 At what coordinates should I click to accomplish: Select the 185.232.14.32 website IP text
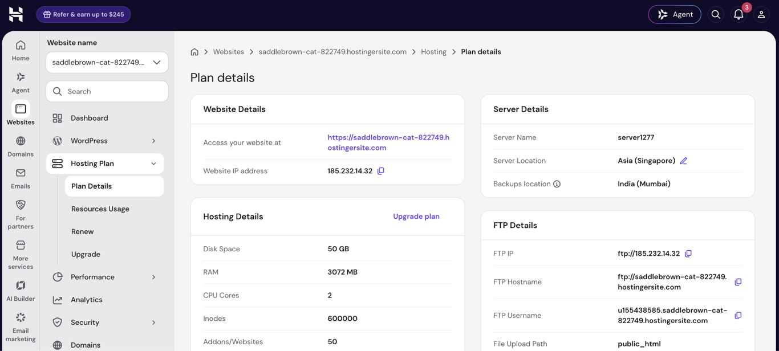point(350,171)
